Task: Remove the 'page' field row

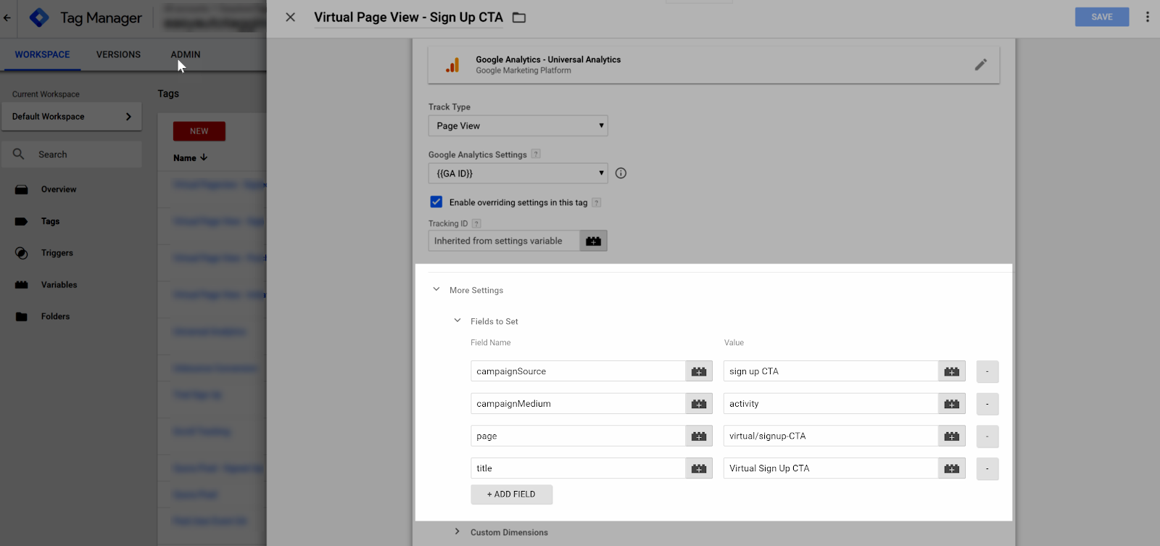Action: click(x=987, y=436)
